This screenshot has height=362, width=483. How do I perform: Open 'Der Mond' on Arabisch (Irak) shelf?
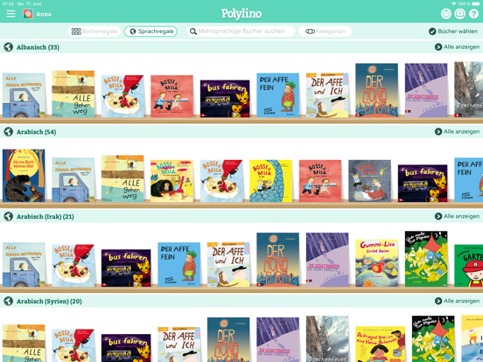(x=278, y=260)
